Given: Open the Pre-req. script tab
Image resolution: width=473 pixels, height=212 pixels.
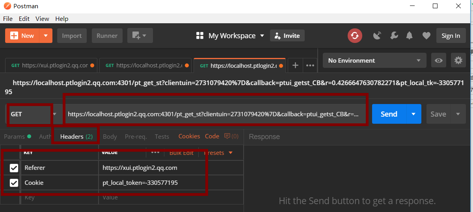Looking at the screenshot, I should (x=136, y=136).
